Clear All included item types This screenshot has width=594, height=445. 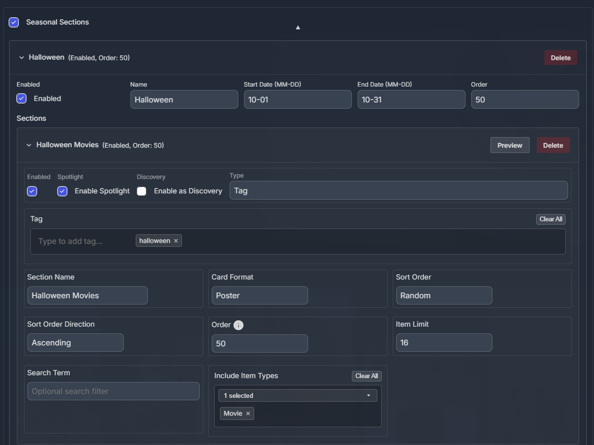(x=366, y=376)
